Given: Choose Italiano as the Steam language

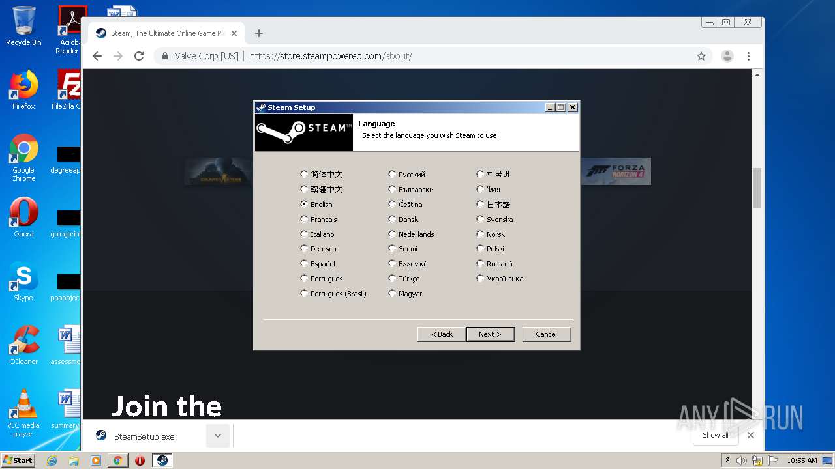Looking at the screenshot, I should [304, 234].
